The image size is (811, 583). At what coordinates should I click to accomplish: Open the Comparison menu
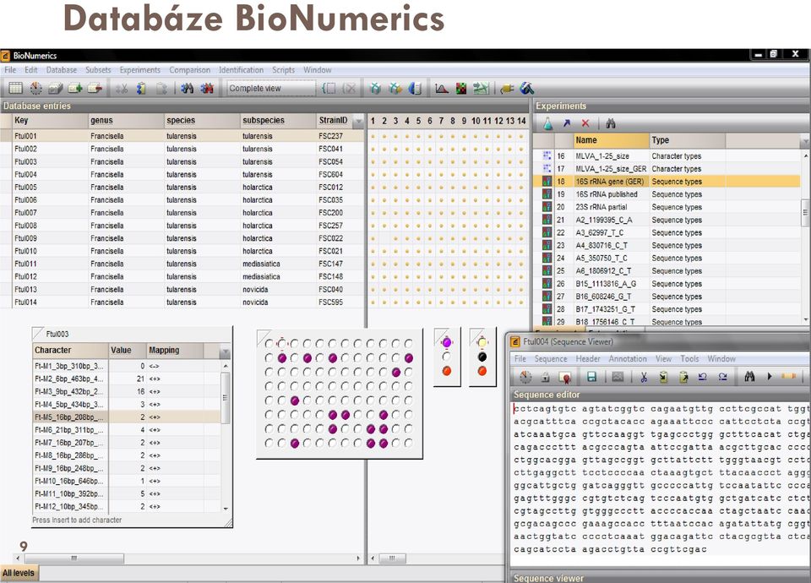click(x=190, y=70)
